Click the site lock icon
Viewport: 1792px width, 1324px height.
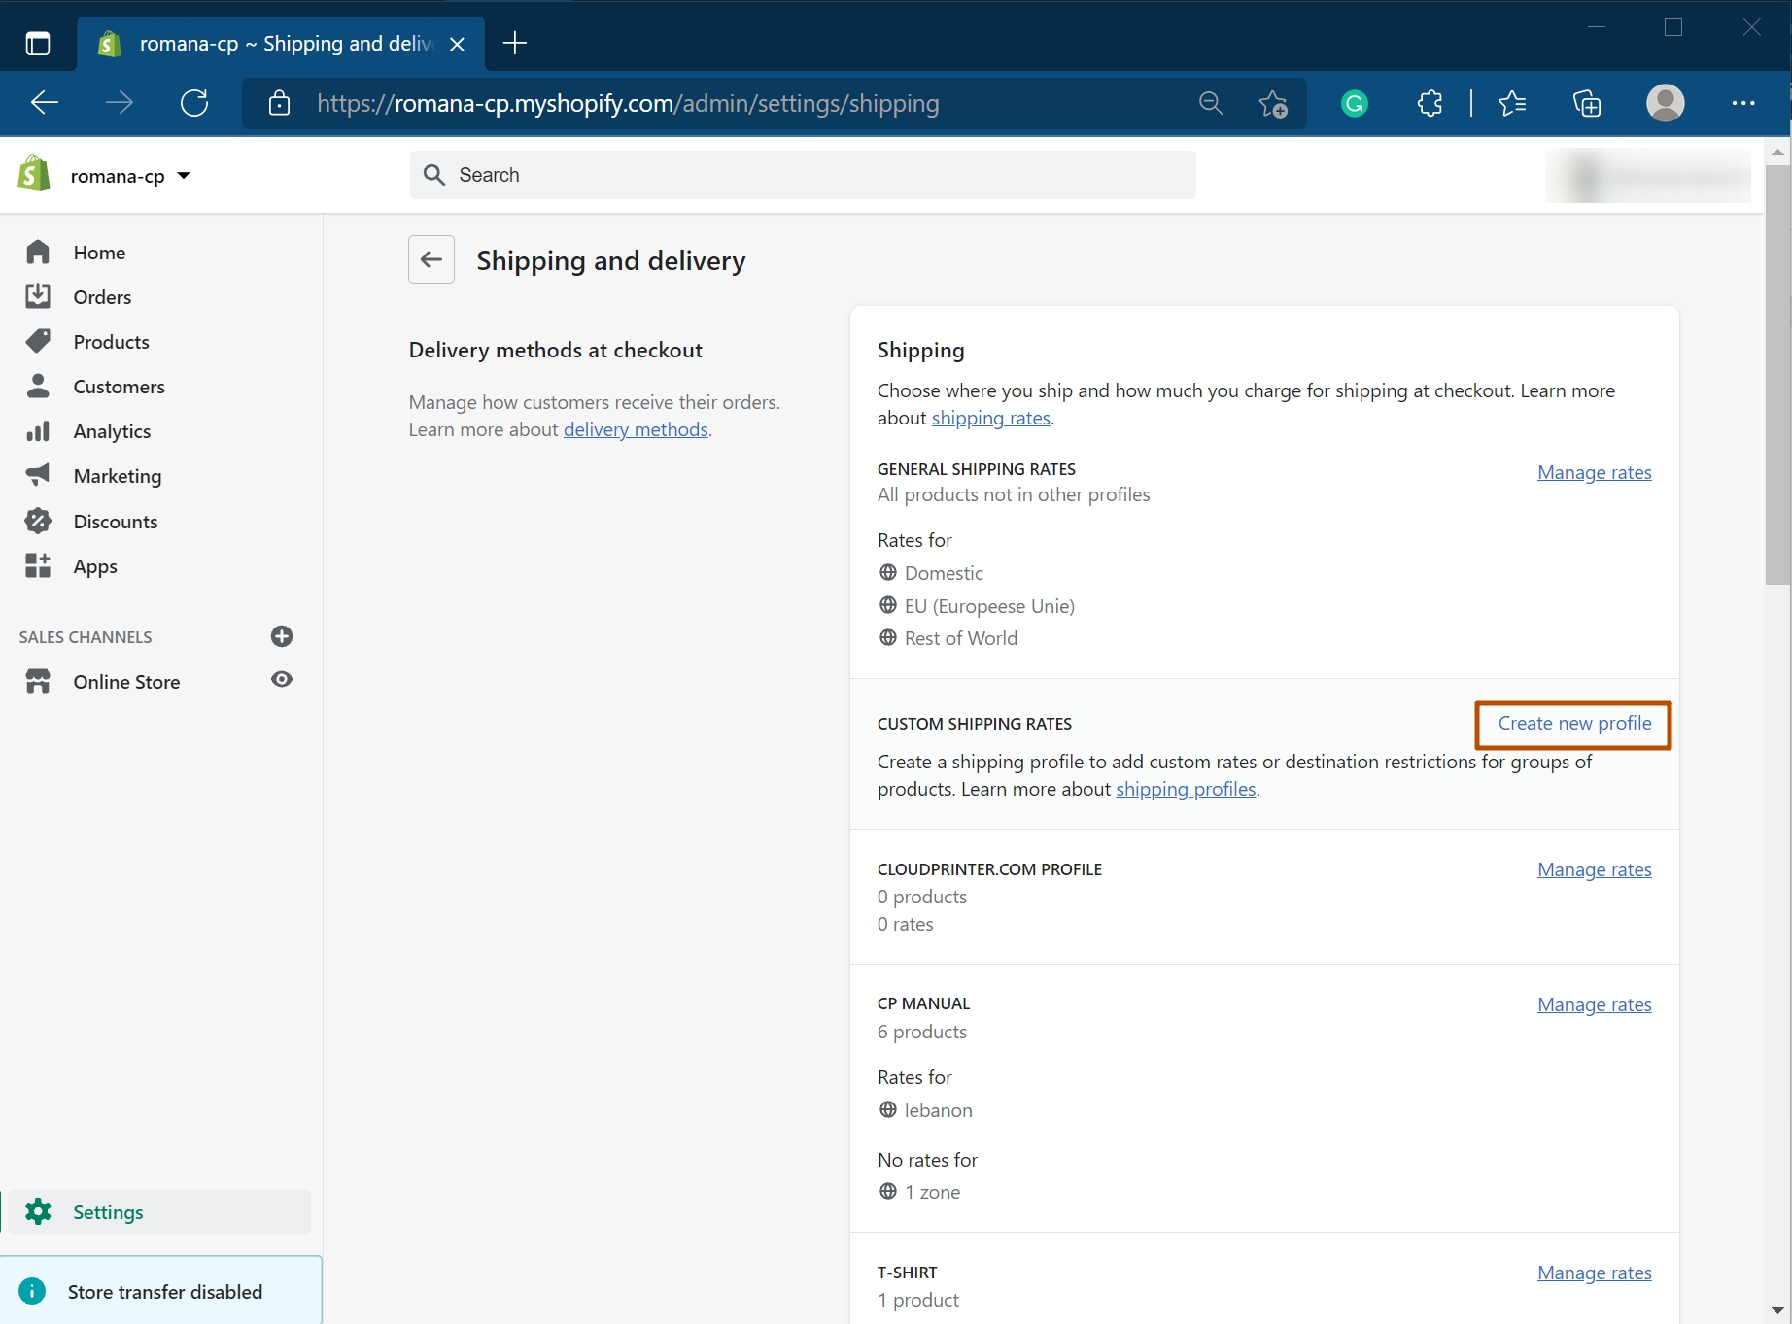pyautogui.click(x=279, y=103)
